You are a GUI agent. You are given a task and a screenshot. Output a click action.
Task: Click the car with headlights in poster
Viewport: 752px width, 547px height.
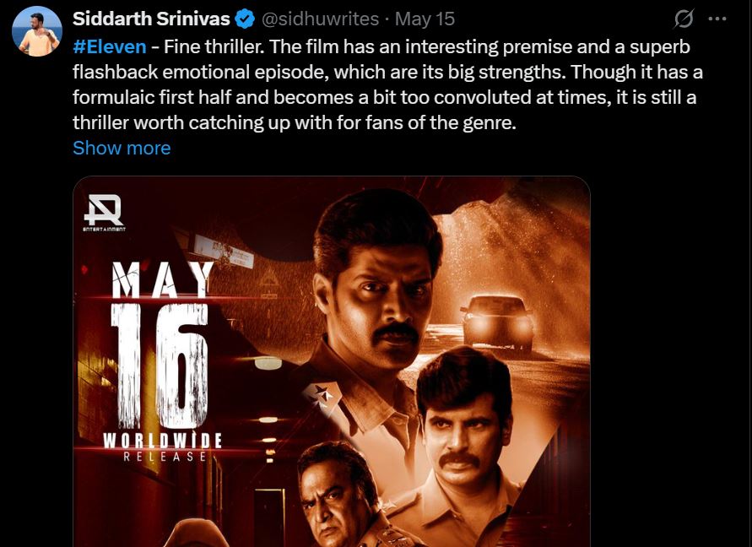498,322
